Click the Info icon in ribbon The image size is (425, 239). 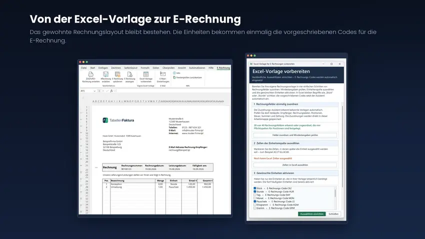click(174, 73)
